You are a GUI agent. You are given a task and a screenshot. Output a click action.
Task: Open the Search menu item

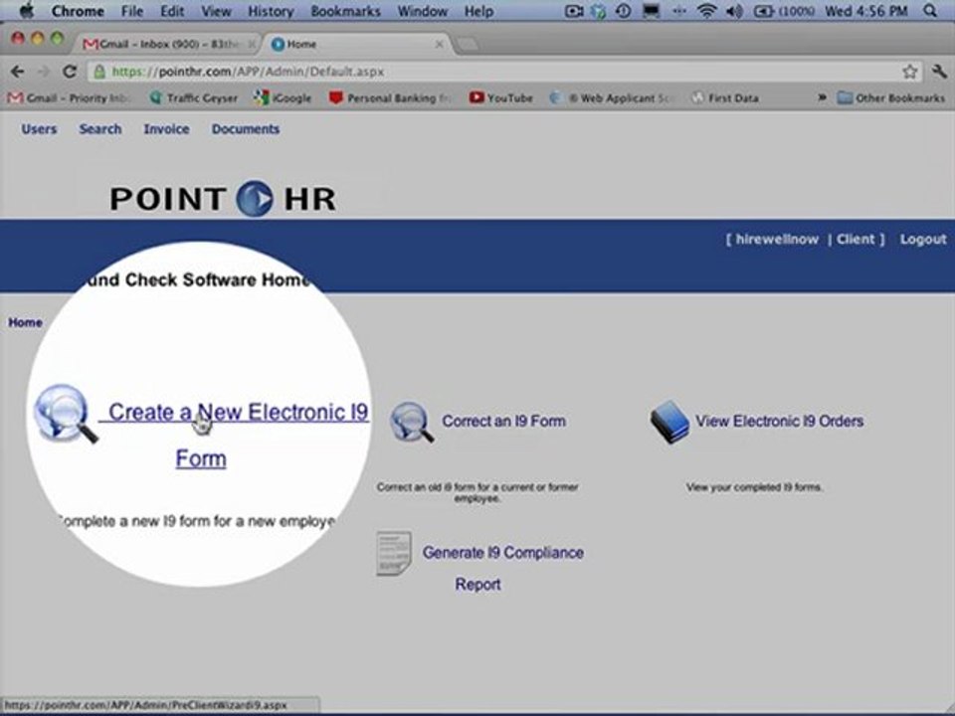(x=100, y=129)
